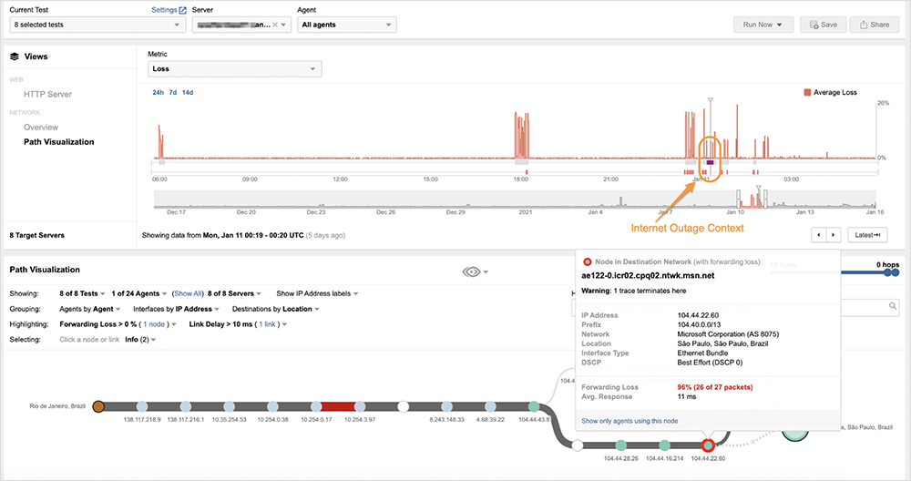Open the All agents dropdown

point(346,26)
